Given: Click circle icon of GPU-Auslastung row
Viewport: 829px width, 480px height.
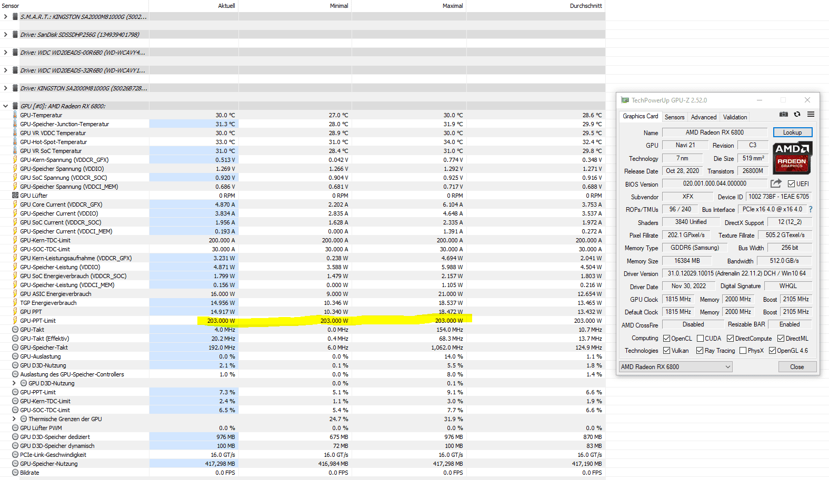Looking at the screenshot, I should pyautogui.click(x=15, y=356).
